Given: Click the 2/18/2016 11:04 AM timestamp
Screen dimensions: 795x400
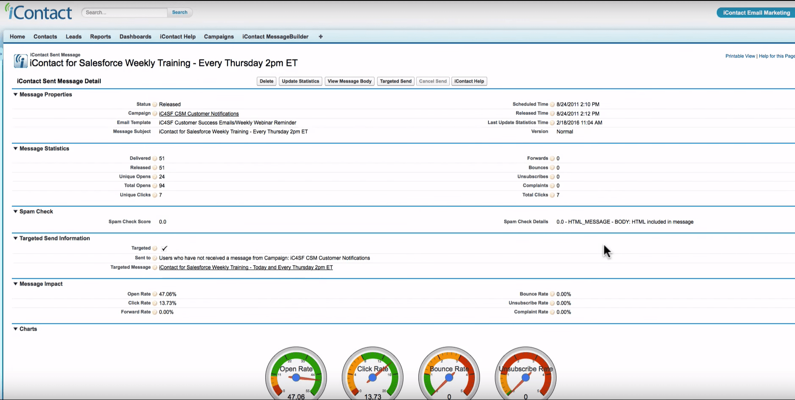Looking at the screenshot, I should 579,123.
